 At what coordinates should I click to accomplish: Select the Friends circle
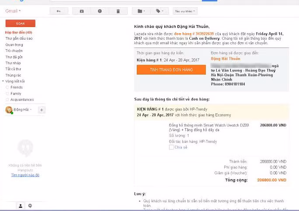(17, 87)
